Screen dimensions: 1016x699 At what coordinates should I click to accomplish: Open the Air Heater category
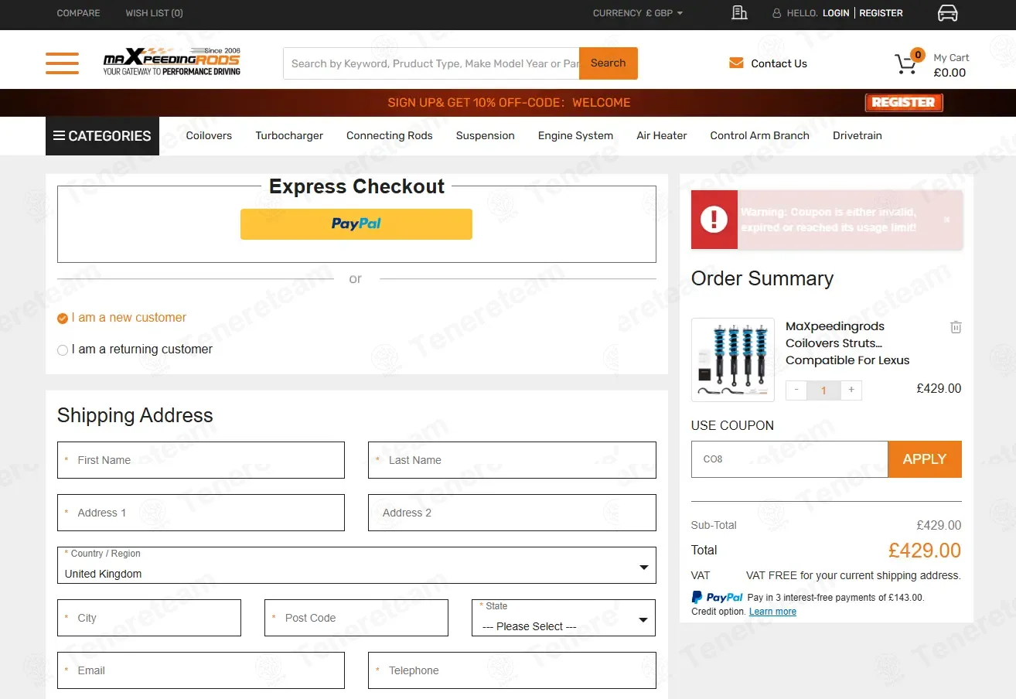[662, 135]
